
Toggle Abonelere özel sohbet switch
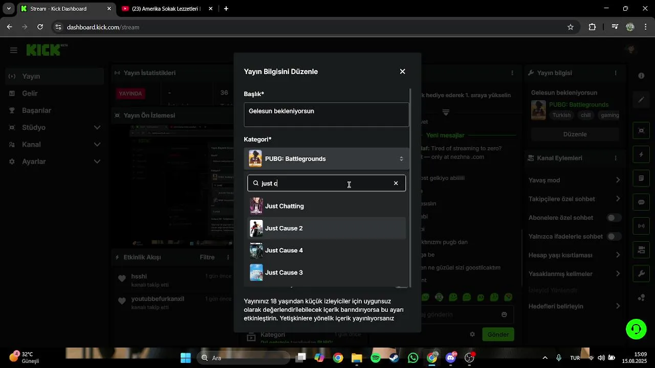614,218
